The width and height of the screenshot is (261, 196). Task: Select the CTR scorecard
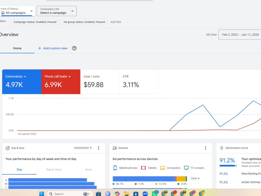[139, 82]
